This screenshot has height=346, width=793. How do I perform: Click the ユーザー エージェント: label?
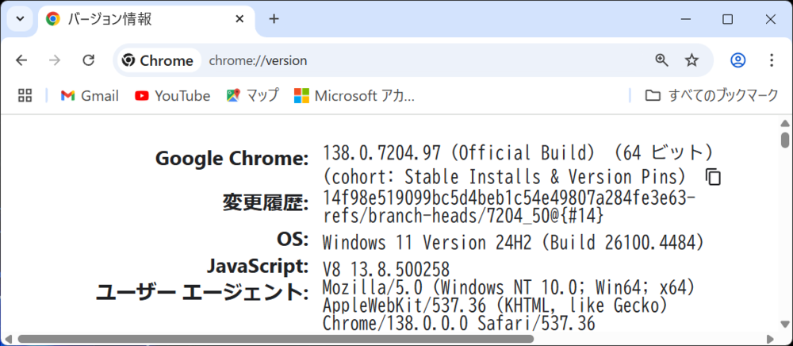coord(202,292)
